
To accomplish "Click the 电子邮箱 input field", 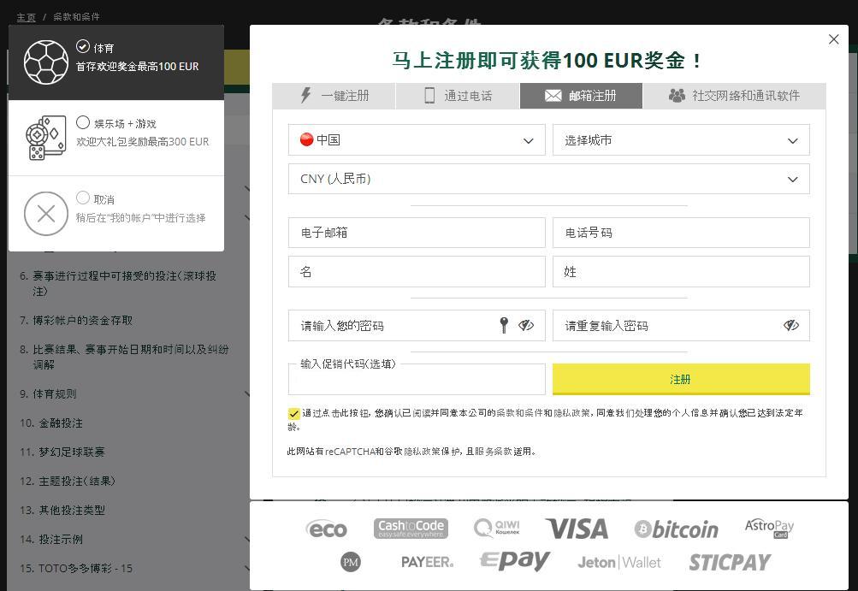I will 417,233.
